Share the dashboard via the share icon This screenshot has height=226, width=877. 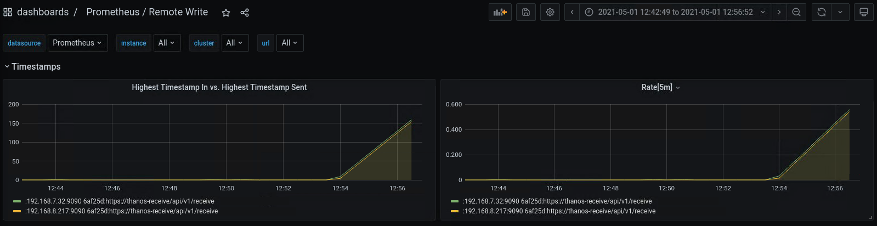coord(245,13)
